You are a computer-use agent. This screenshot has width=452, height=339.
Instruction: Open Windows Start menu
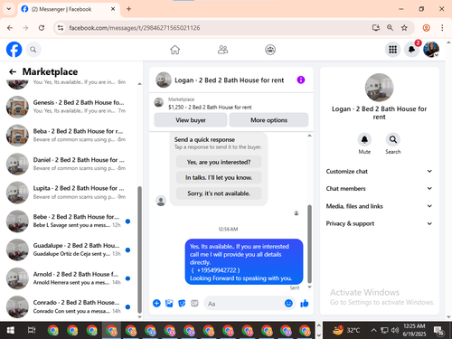pos(11,330)
